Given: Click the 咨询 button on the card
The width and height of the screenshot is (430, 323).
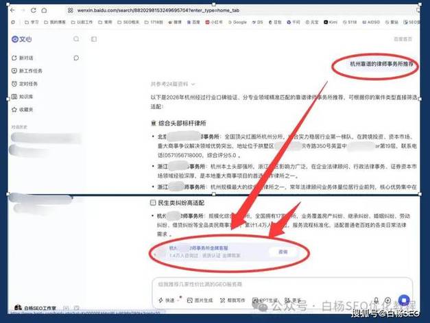Looking at the screenshot, I should click(x=283, y=252).
